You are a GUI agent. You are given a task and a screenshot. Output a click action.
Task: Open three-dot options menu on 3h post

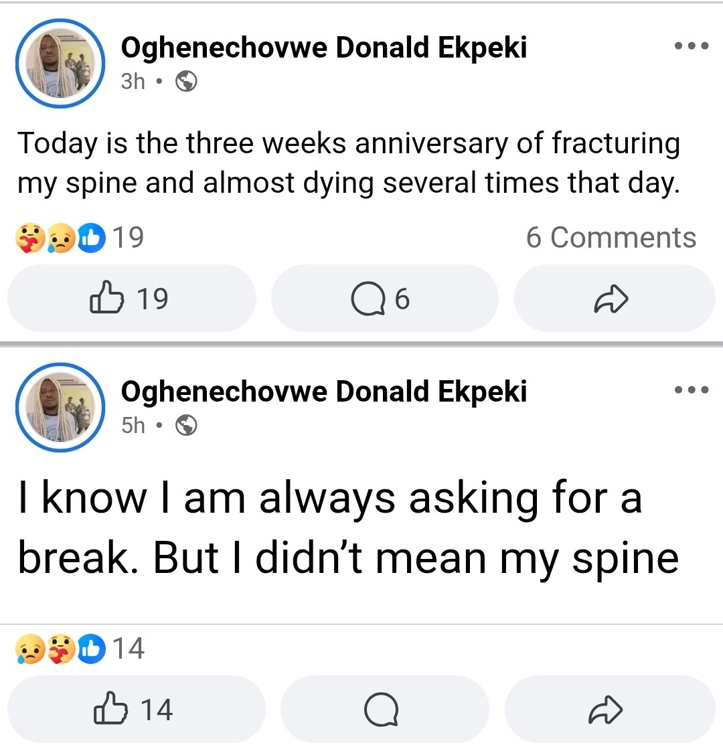(692, 47)
